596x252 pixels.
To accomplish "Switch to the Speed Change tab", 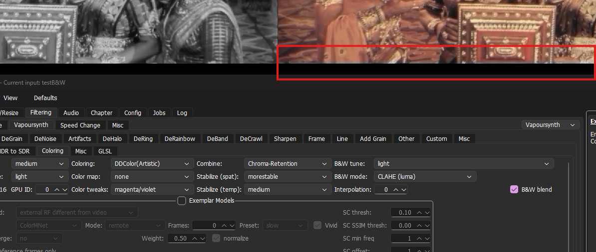I will (80, 126).
